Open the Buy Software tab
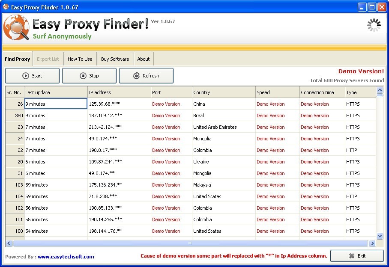The width and height of the screenshot is (389, 267). tap(115, 59)
